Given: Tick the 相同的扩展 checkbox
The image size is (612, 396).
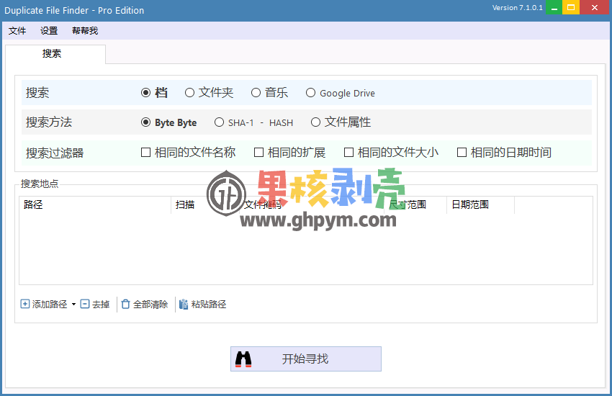Looking at the screenshot, I should pos(258,152).
